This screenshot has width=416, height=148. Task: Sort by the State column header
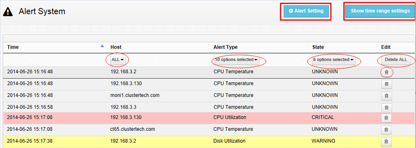pyautogui.click(x=318, y=47)
